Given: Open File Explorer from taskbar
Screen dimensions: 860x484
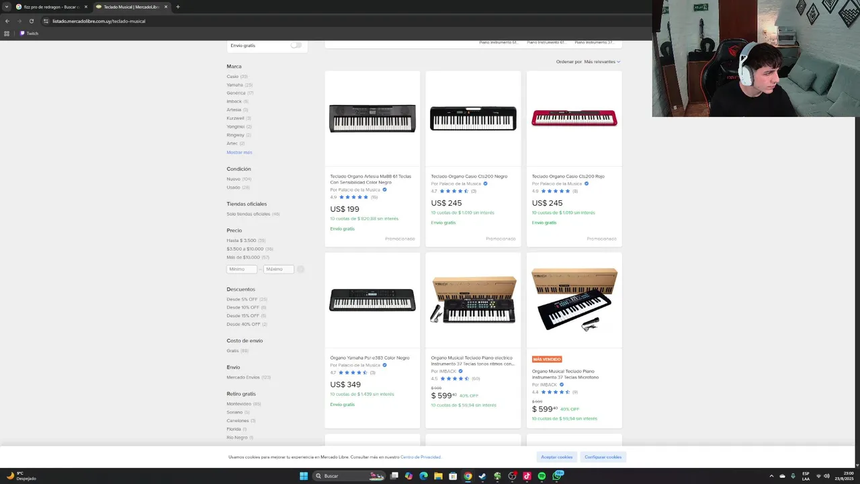Looking at the screenshot, I should pos(438,476).
